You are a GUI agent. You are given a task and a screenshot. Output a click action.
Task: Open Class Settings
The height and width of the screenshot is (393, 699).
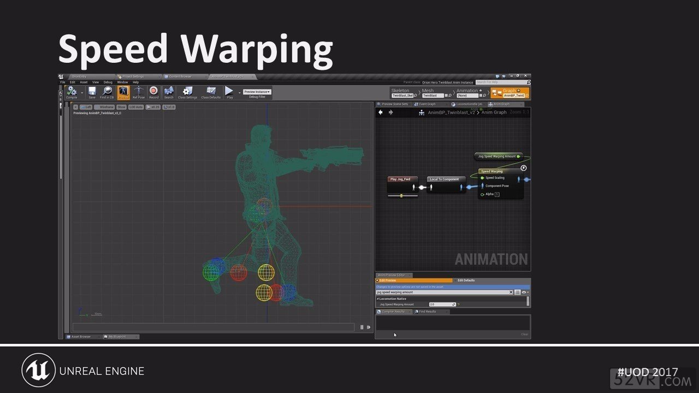tap(187, 92)
